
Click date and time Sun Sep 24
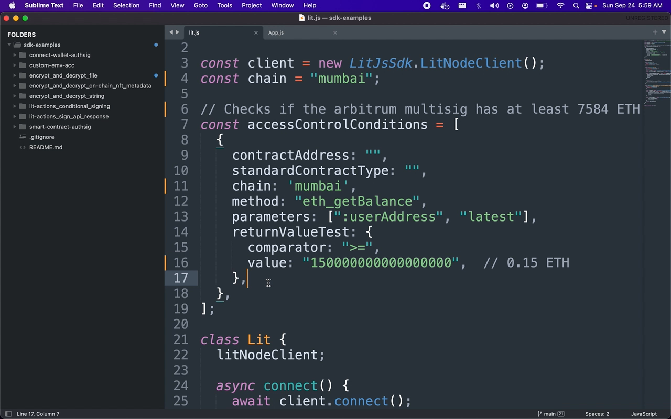coord(633,5)
